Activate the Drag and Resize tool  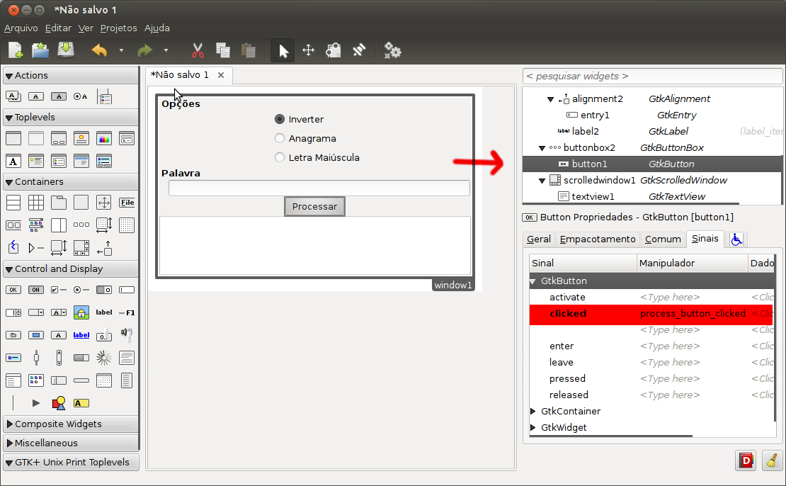tap(308, 50)
